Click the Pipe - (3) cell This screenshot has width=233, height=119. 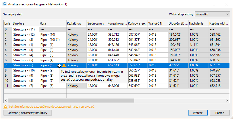[53, 55]
